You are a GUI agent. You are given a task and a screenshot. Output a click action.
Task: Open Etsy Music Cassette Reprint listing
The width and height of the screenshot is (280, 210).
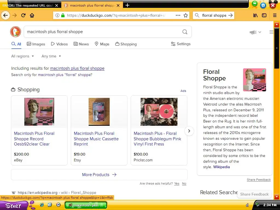pyautogui.click(x=96, y=139)
